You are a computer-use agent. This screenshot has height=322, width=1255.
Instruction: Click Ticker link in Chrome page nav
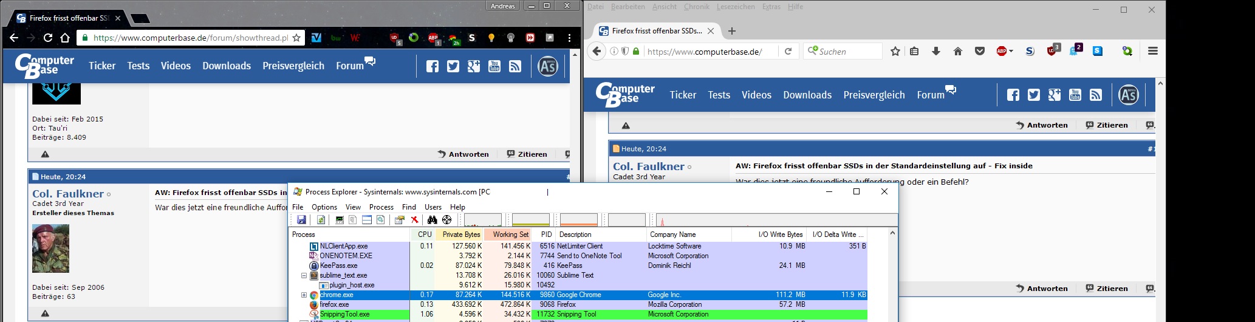coord(102,66)
